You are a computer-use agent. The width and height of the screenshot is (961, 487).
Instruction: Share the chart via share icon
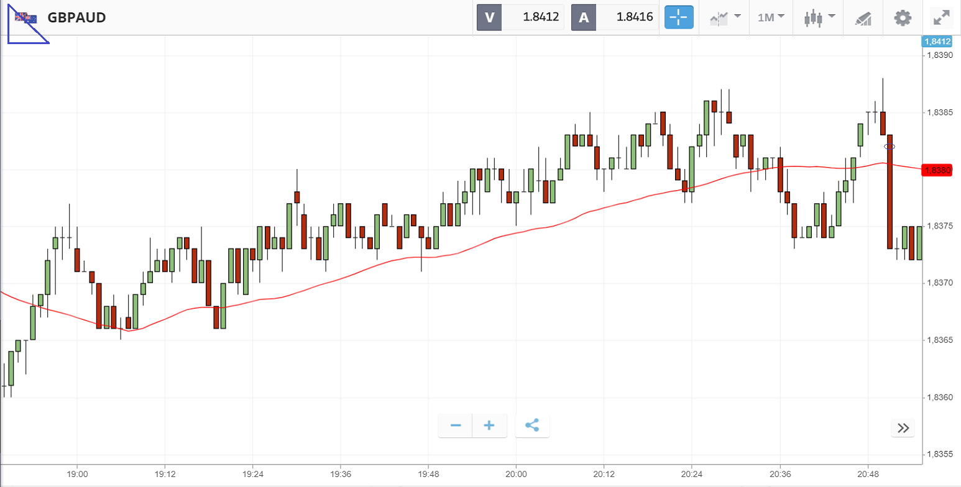(532, 426)
